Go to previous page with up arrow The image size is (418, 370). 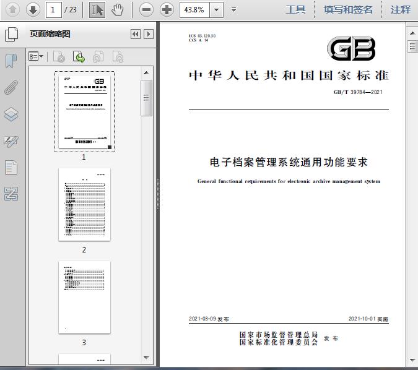12,10
